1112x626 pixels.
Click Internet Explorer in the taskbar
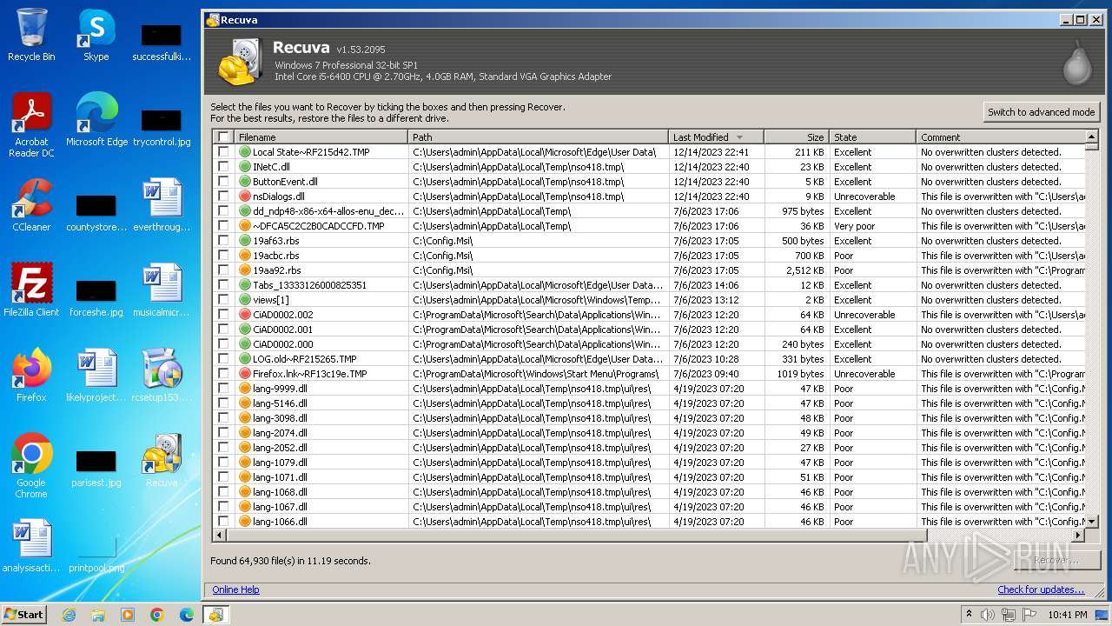(69, 615)
